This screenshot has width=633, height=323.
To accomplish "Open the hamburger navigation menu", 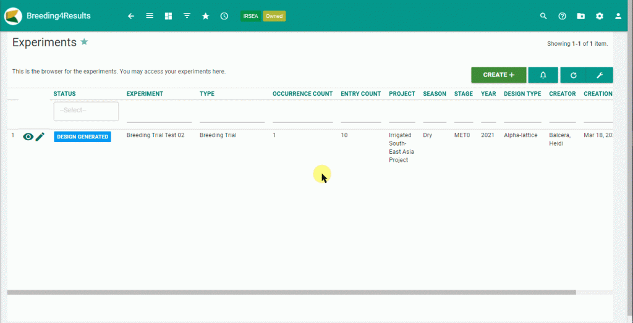I will tap(150, 16).
